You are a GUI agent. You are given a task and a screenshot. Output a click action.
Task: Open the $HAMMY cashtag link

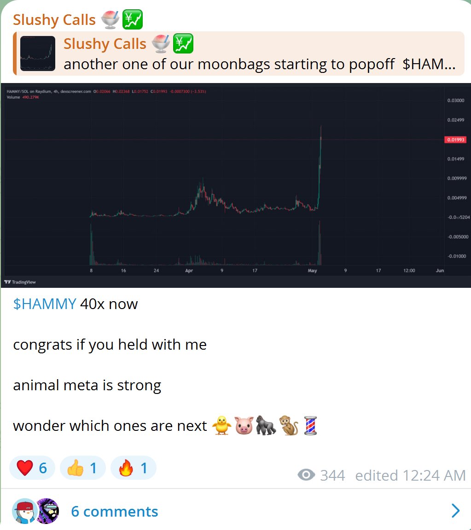click(x=45, y=304)
